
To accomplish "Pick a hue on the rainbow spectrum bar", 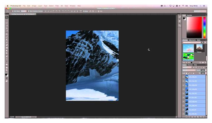I will [x=205, y=27].
